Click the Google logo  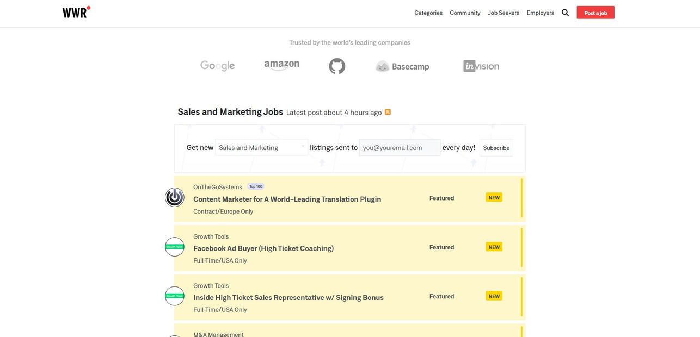tap(217, 66)
